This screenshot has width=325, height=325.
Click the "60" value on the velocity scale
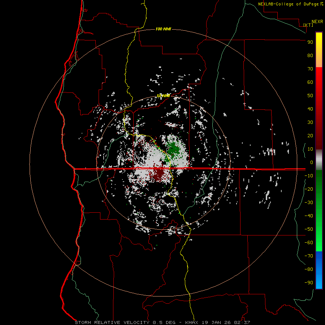point(310,82)
